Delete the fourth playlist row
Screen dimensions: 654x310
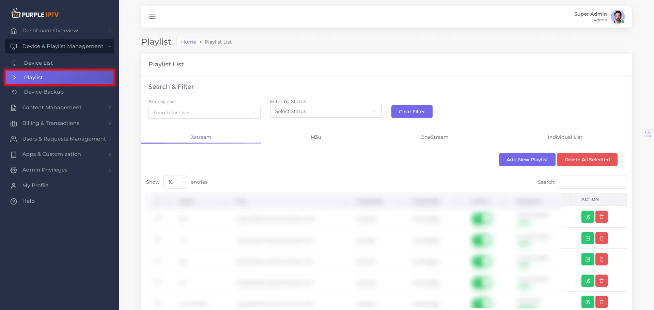[602, 281]
